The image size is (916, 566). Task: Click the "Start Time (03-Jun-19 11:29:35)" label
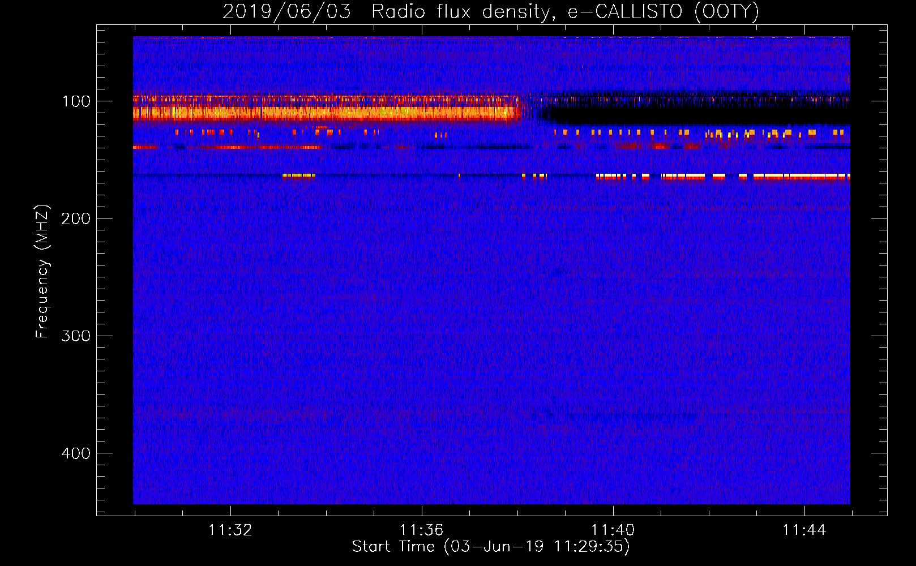point(491,547)
